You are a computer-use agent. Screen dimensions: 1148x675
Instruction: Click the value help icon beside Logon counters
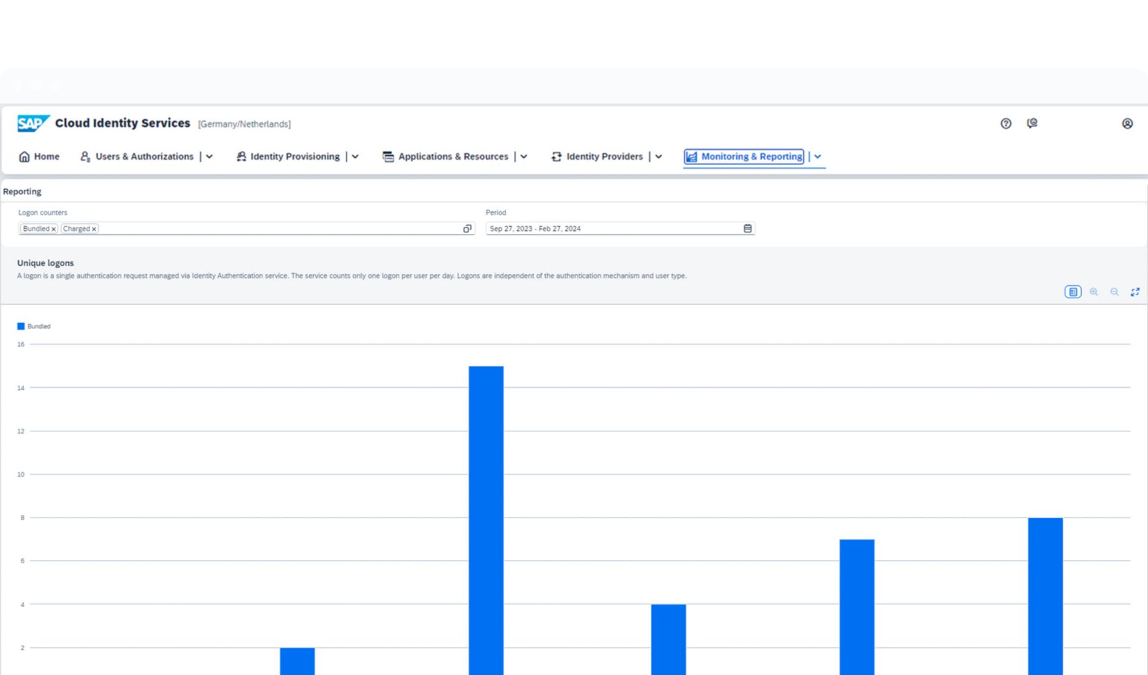[x=468, y=228]
